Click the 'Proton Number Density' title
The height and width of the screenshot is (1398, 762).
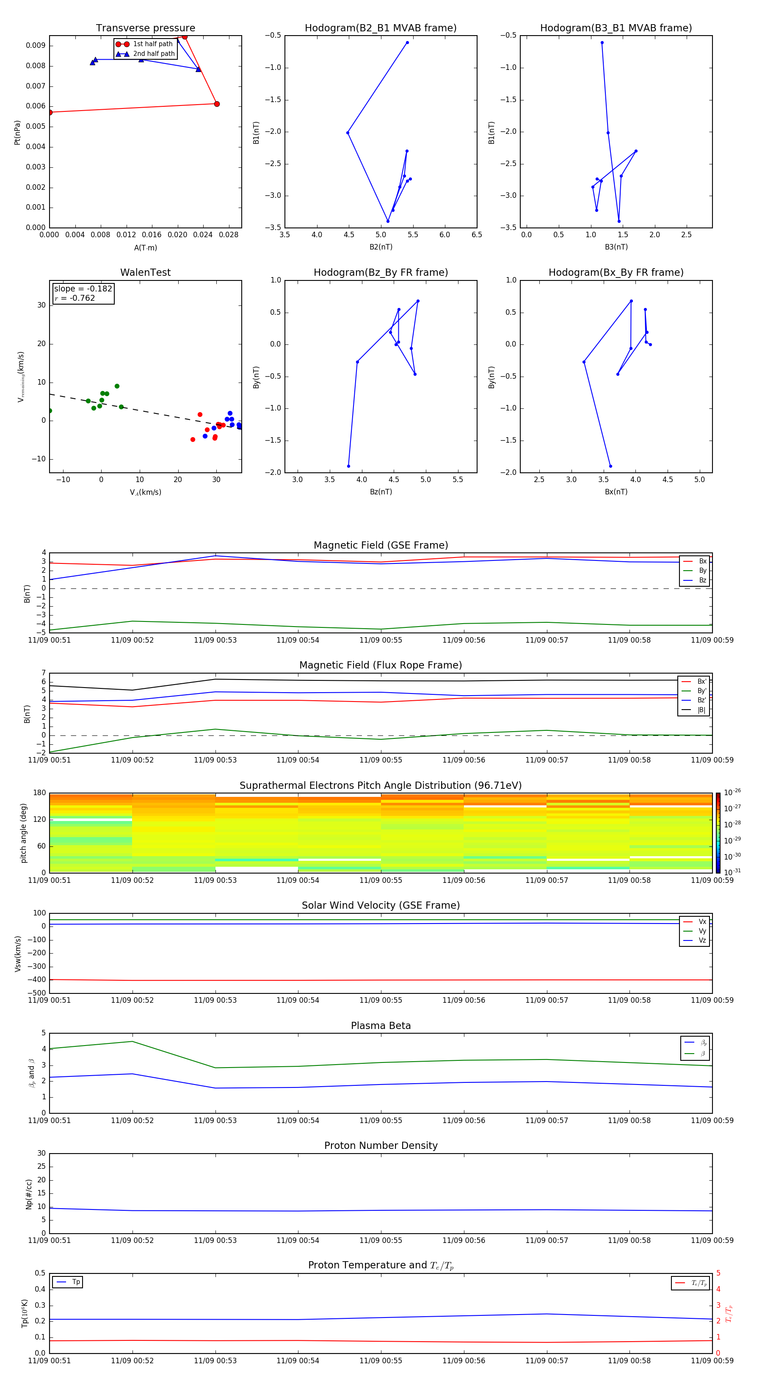point(381,1145)
